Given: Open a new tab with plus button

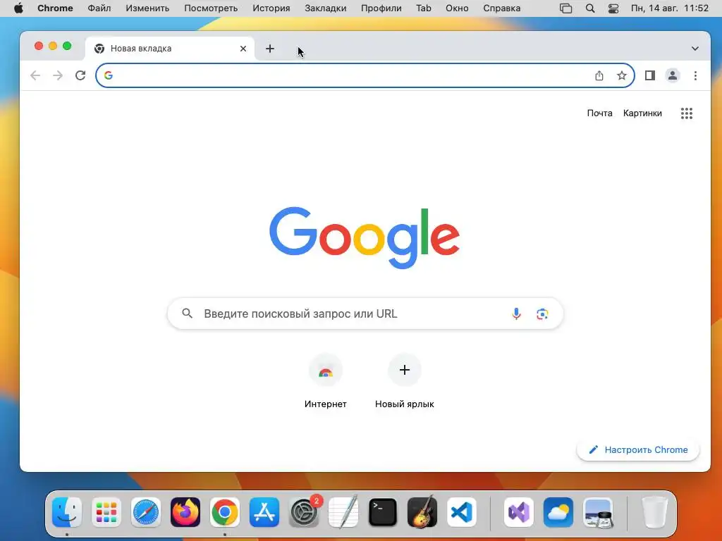Looking at the screenshot, I should point(270,49).
